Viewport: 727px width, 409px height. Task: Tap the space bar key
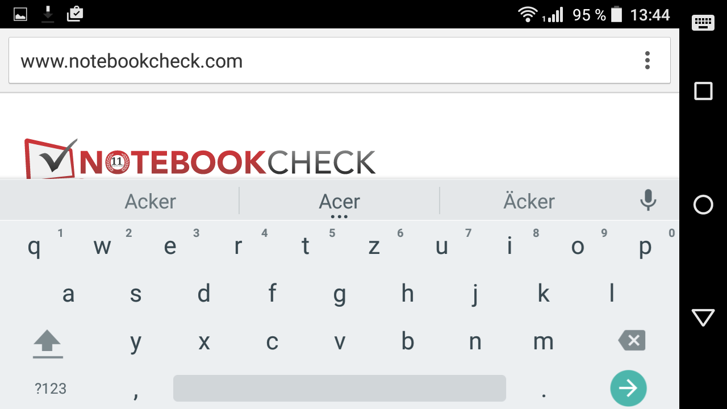[340, 389]
